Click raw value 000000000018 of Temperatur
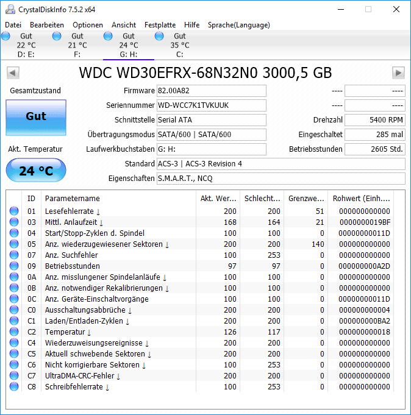 click(365, 332)
